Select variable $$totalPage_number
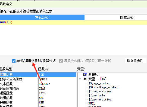147x107 pixels. pyautogui.click(x=103, y=87)
